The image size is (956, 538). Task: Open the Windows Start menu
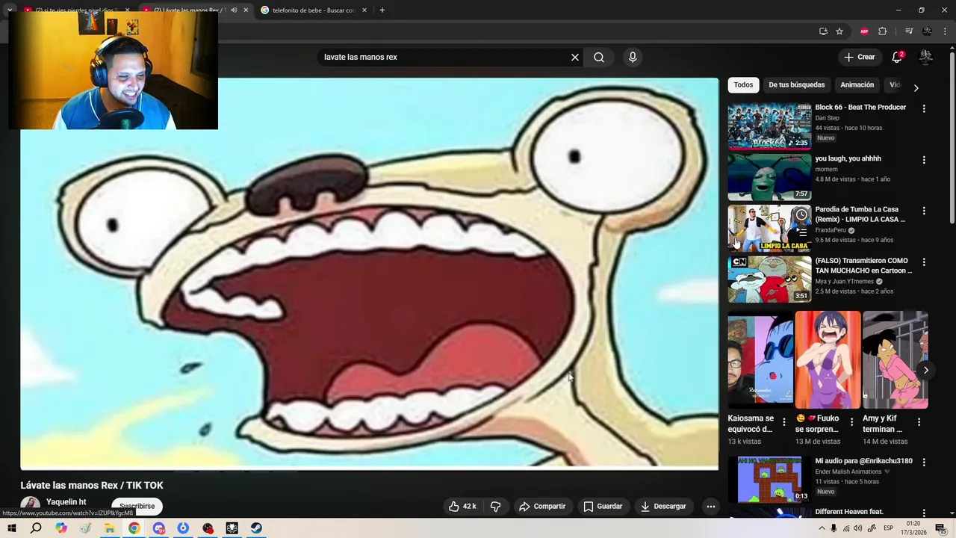click(12, 528)
